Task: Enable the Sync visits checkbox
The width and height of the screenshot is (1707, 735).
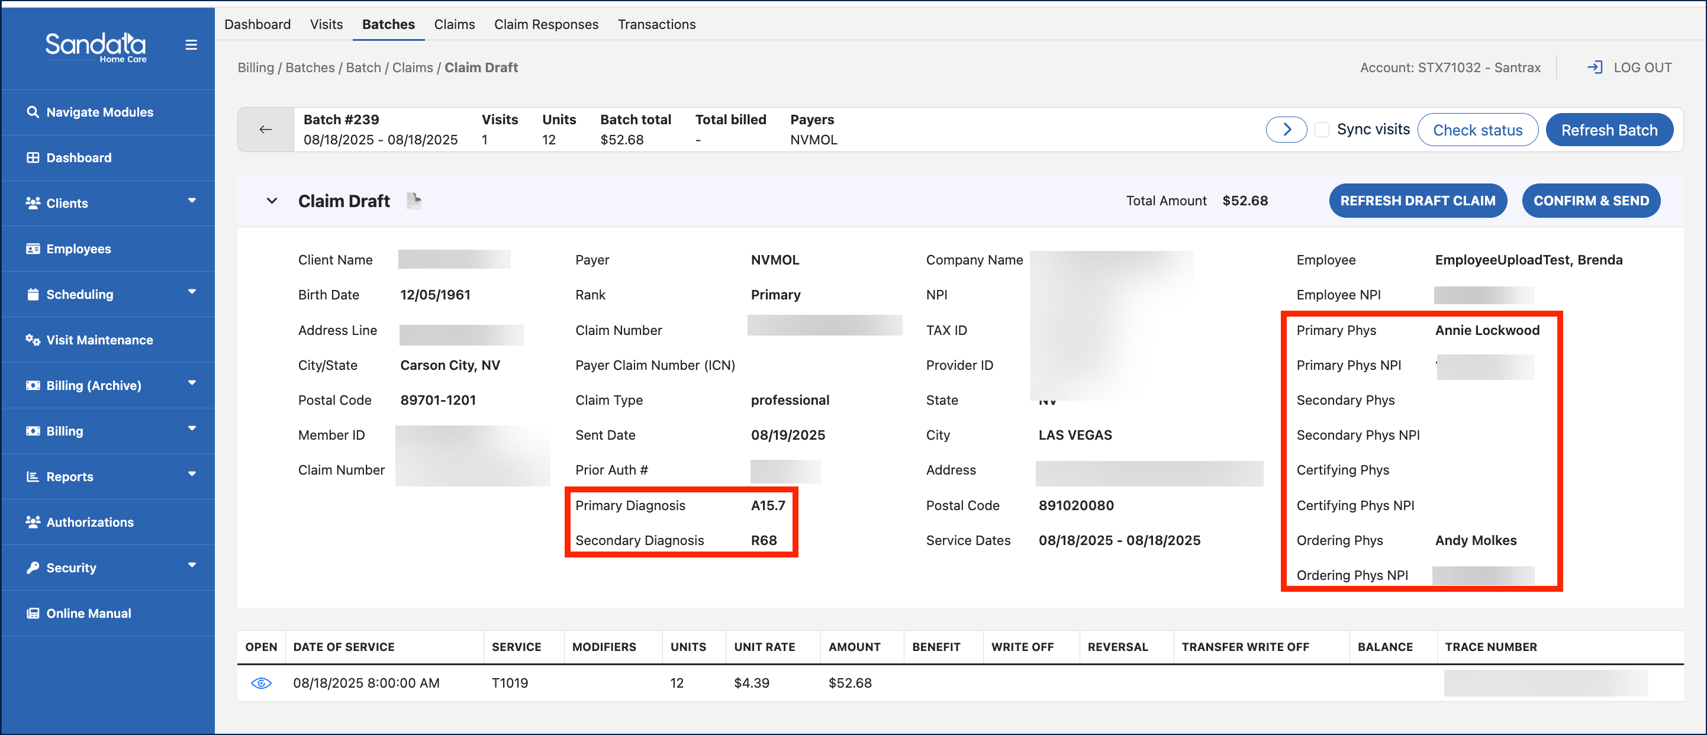Action: (1322, 129)
